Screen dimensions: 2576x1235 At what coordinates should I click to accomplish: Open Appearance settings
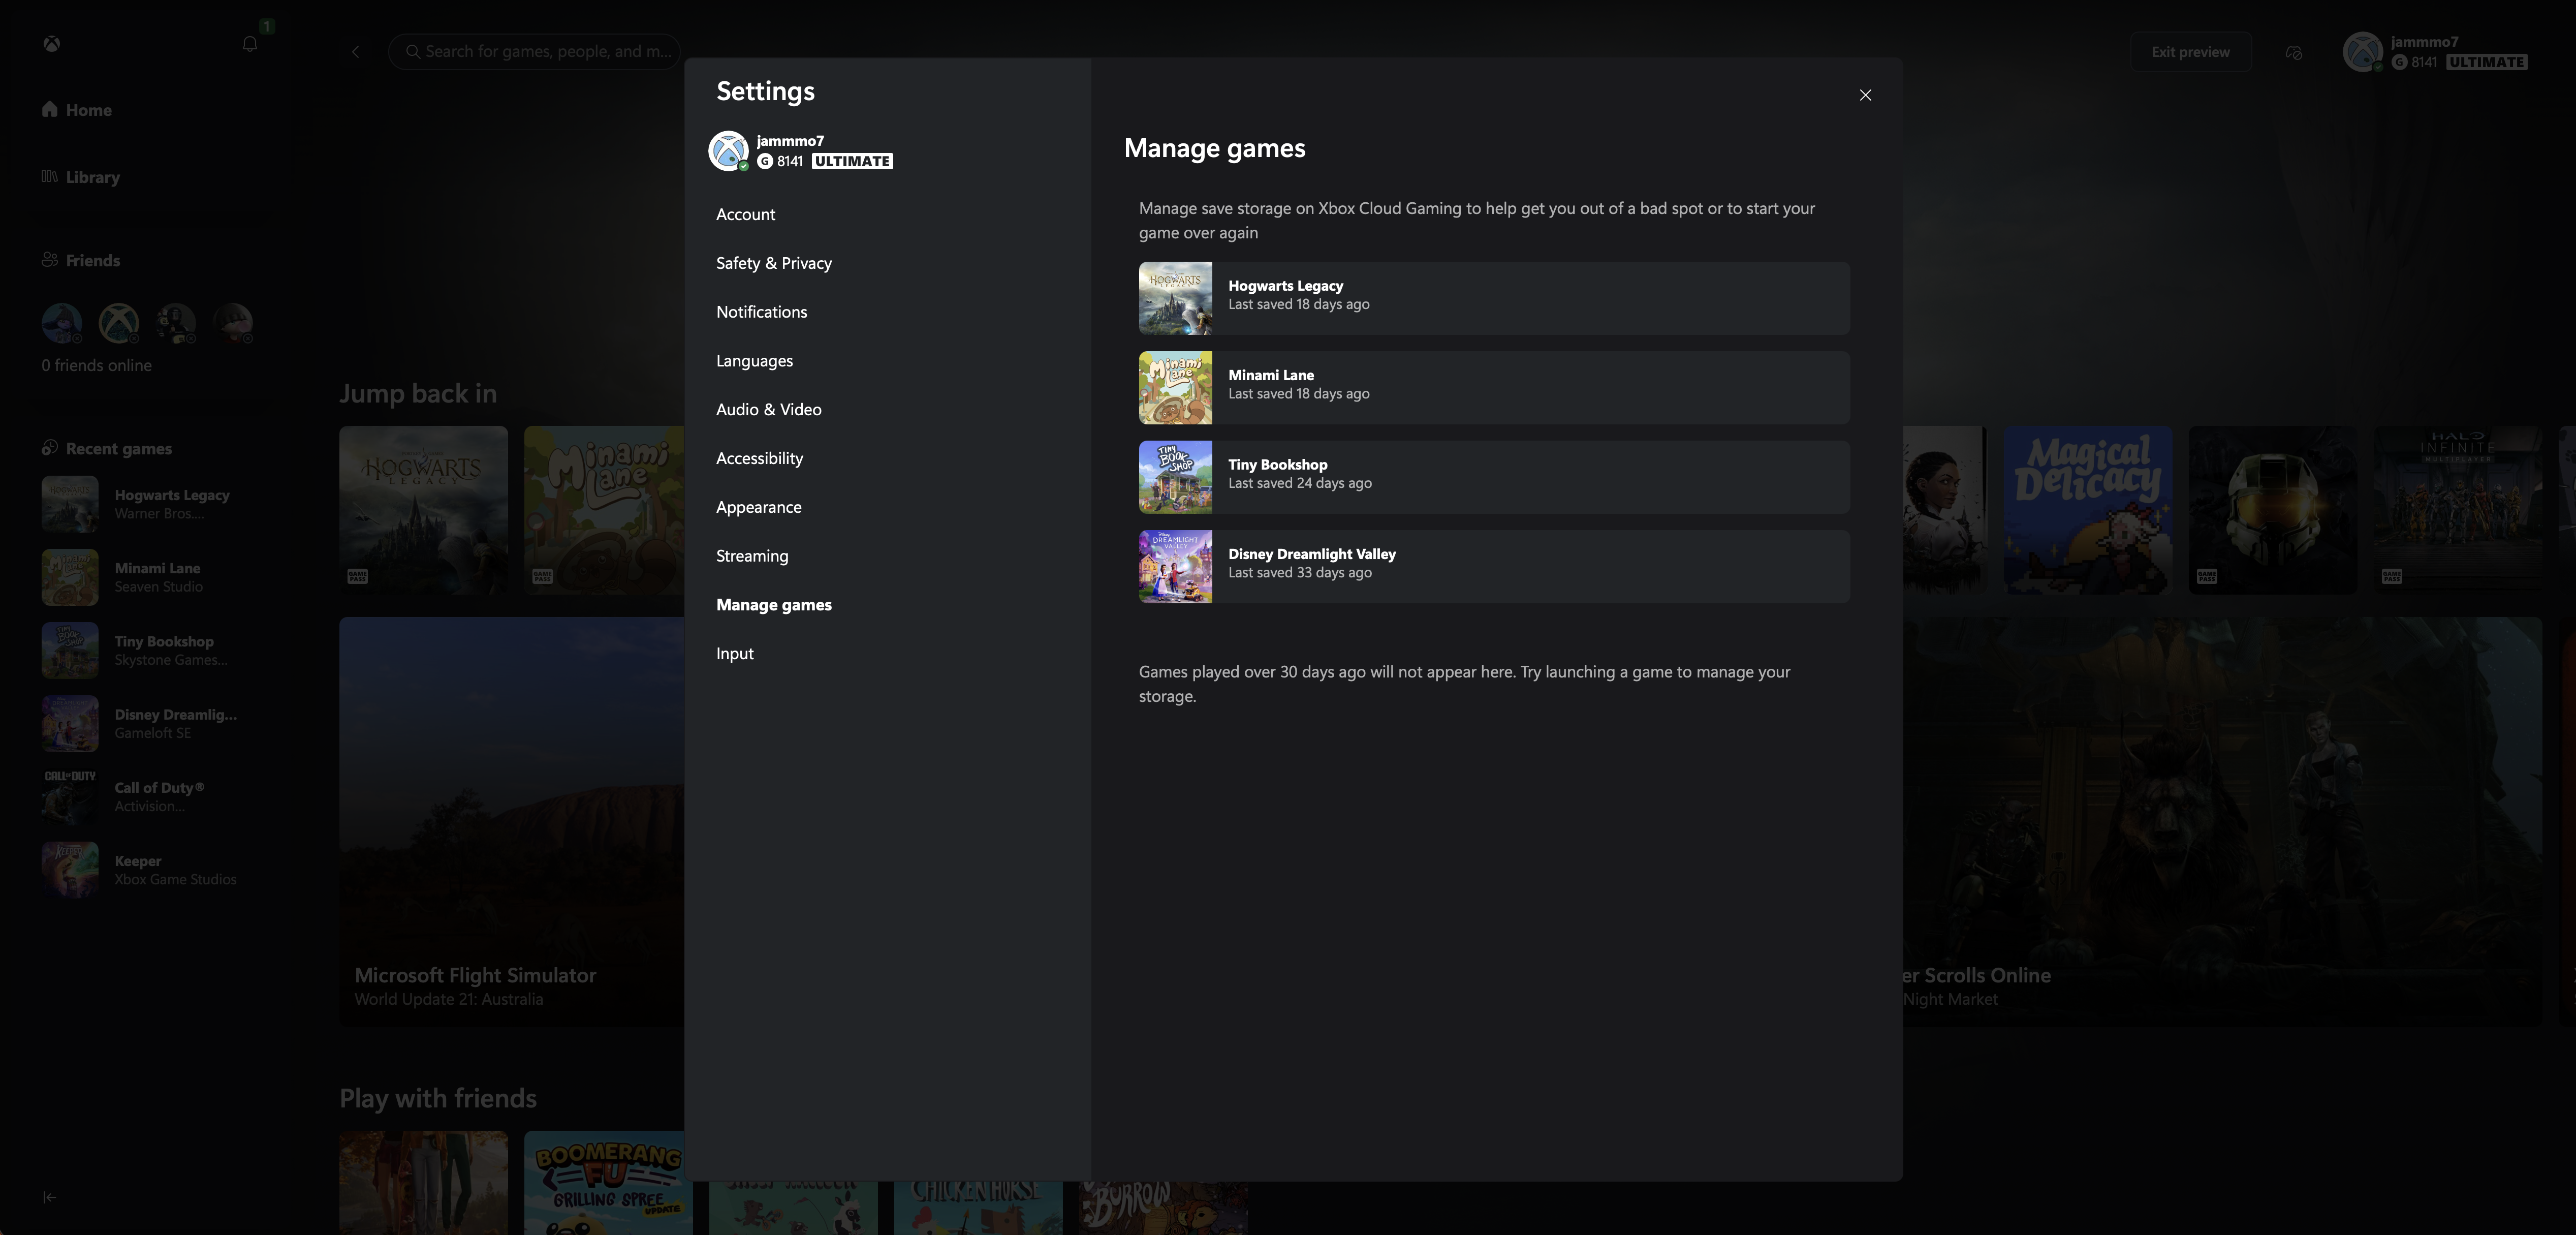[758, 507]
